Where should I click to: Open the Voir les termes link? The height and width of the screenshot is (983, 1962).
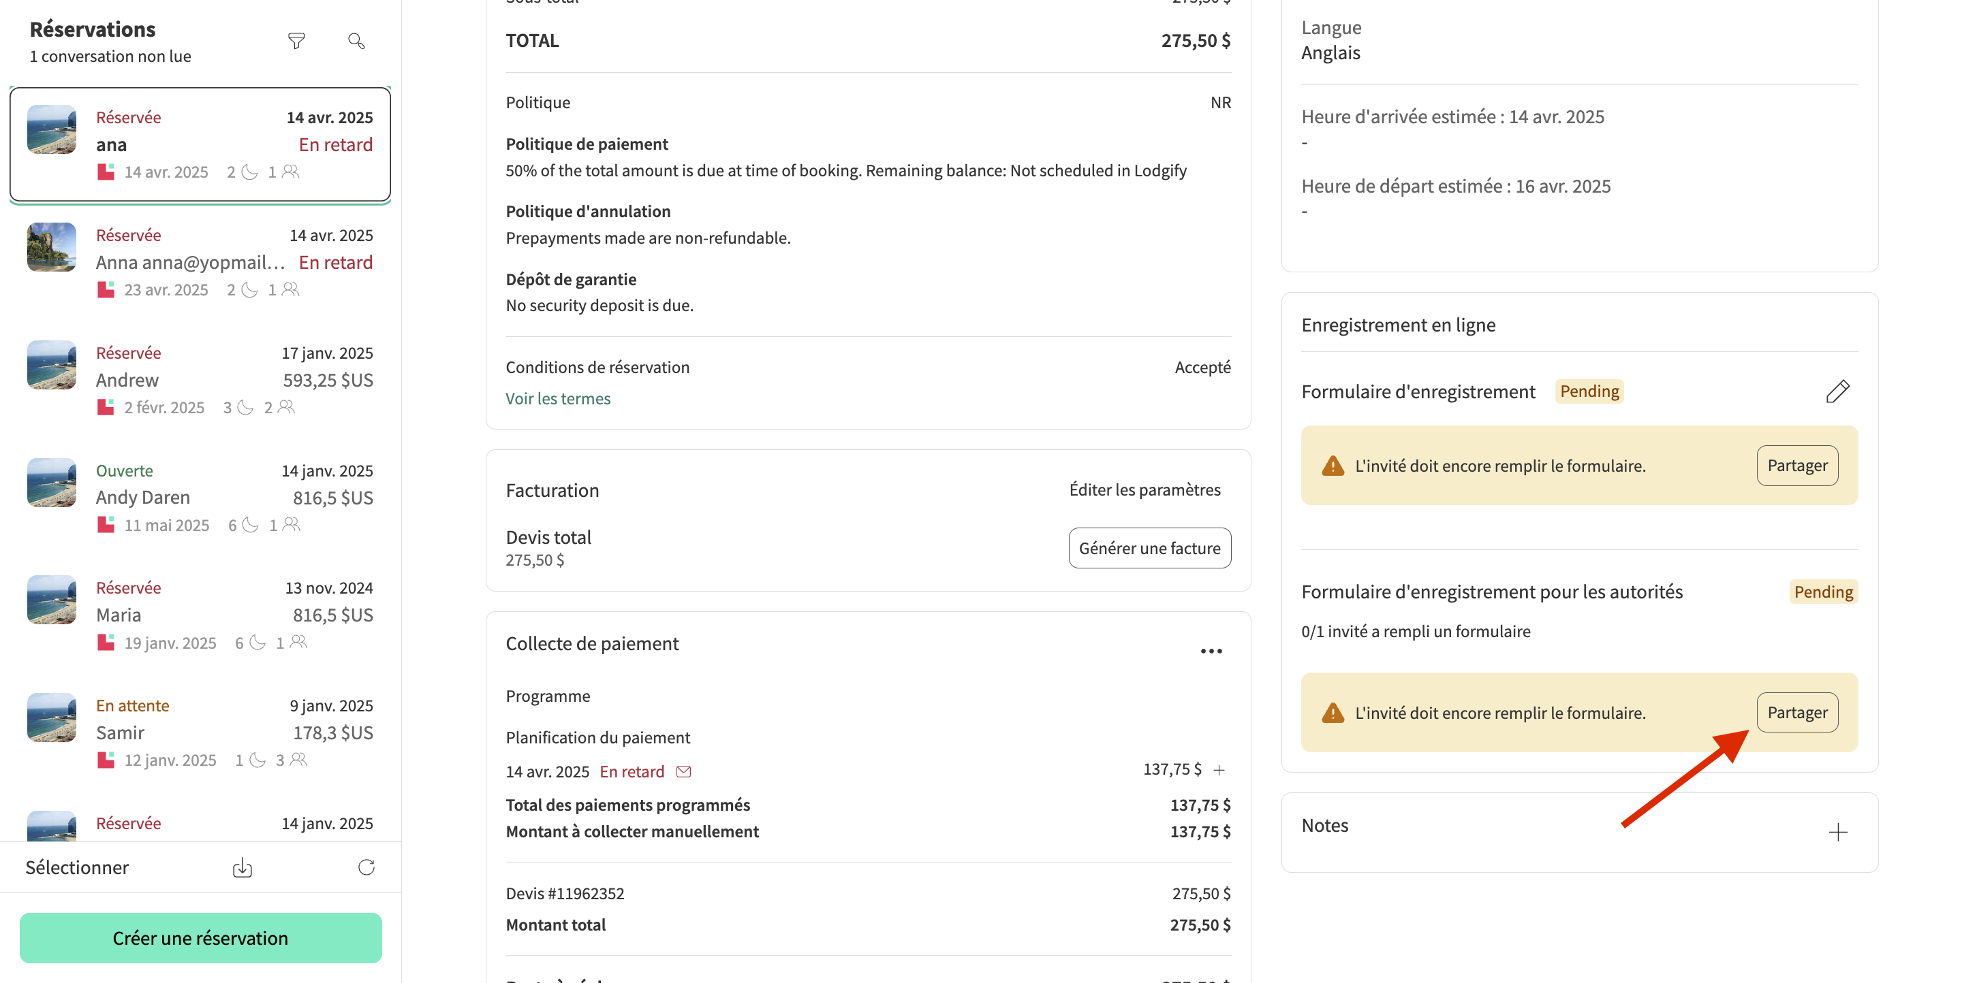(557, 399)
